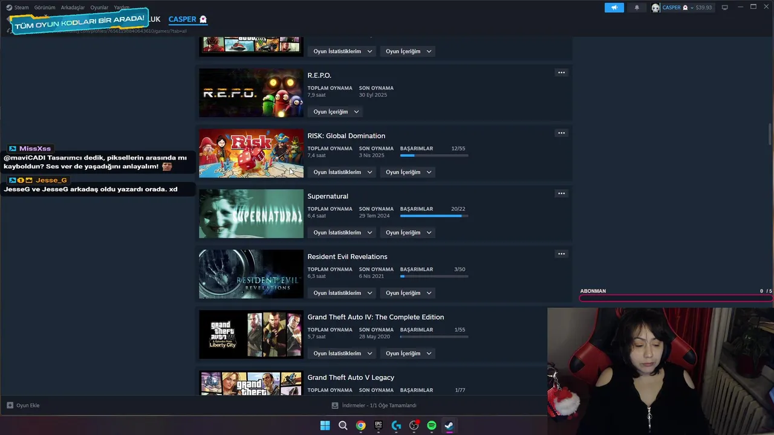Screen dimensions: 774x435
Task: Click the plus icon beside Oyun Ekle
Action: tap(10, 405)
